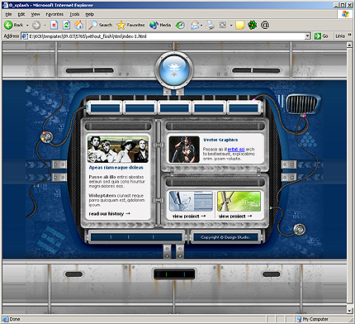The image size is (355, 324).
Task: Click the Windows flag logo throbber
Action: point(345,14)
